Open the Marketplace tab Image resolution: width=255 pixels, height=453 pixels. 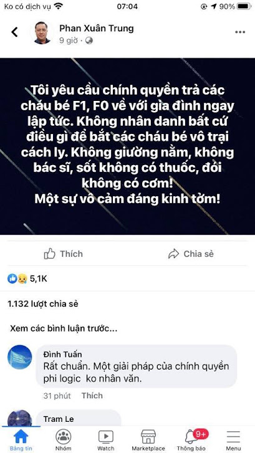pyautogui.click(x=148, y=440)
